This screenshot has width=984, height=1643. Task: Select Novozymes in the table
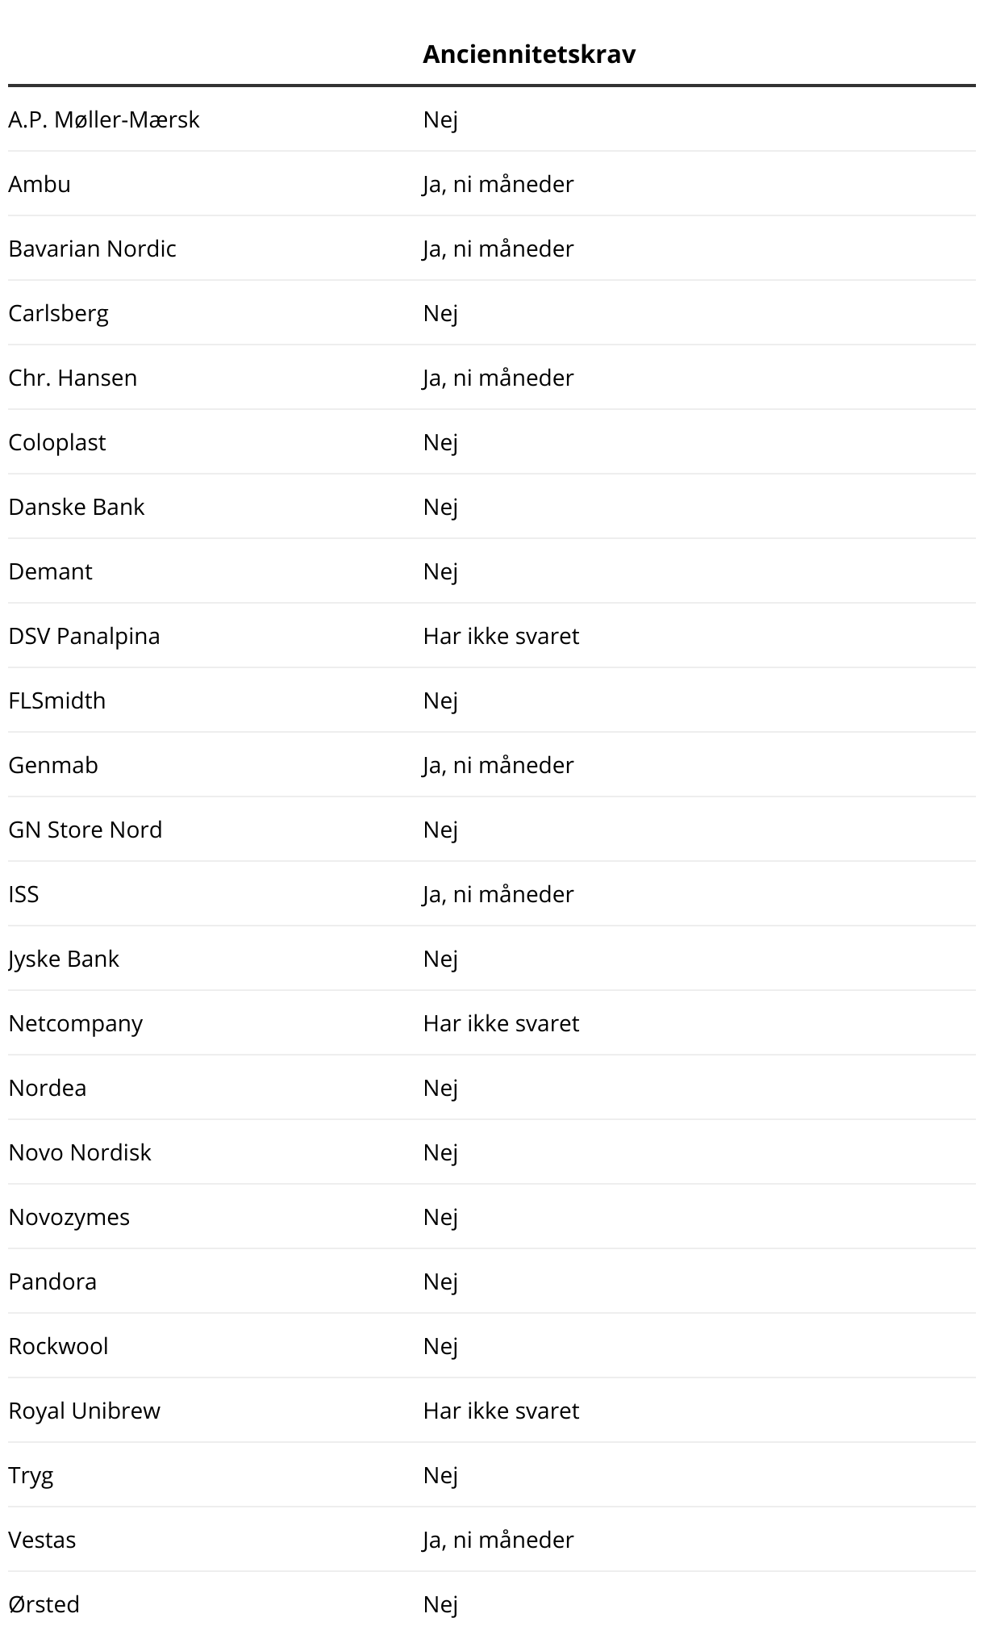[69, 1217]
